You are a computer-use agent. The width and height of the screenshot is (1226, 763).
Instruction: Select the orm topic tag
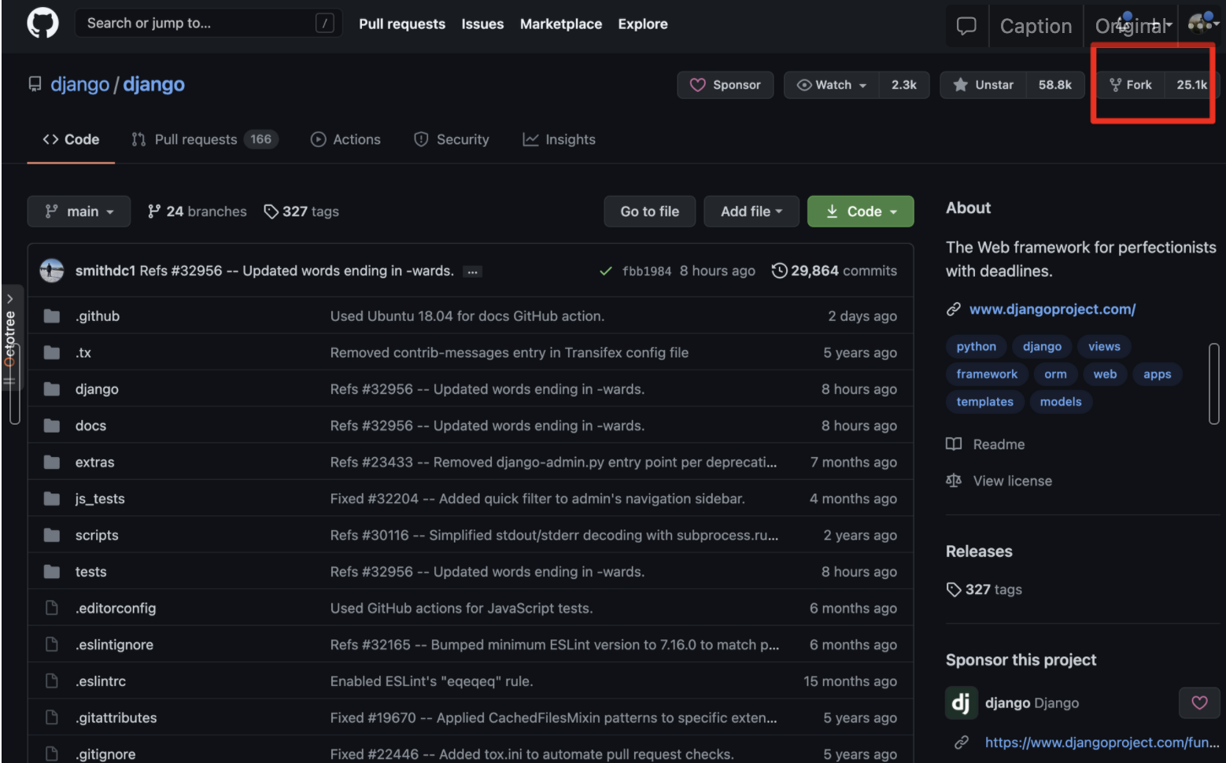click(x=1055, y=374)
